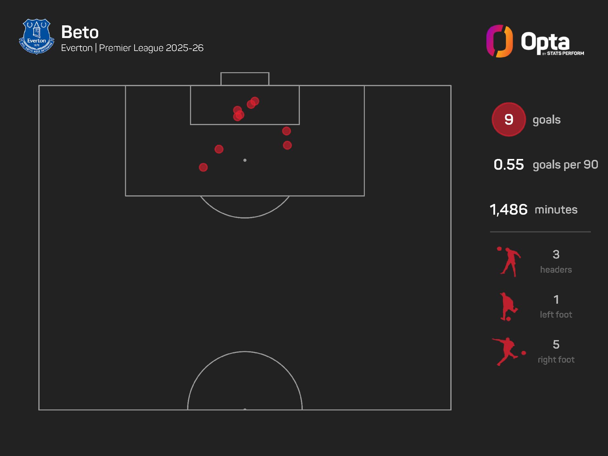Click the lower right-side goal marker
Screen dimensions: 608x456
[287, 145]
